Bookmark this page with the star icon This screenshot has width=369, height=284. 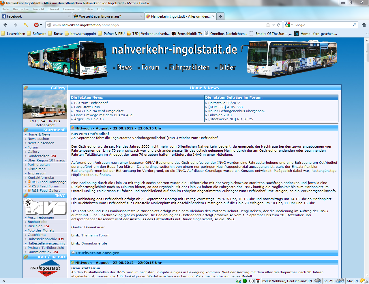pos(268,25)
